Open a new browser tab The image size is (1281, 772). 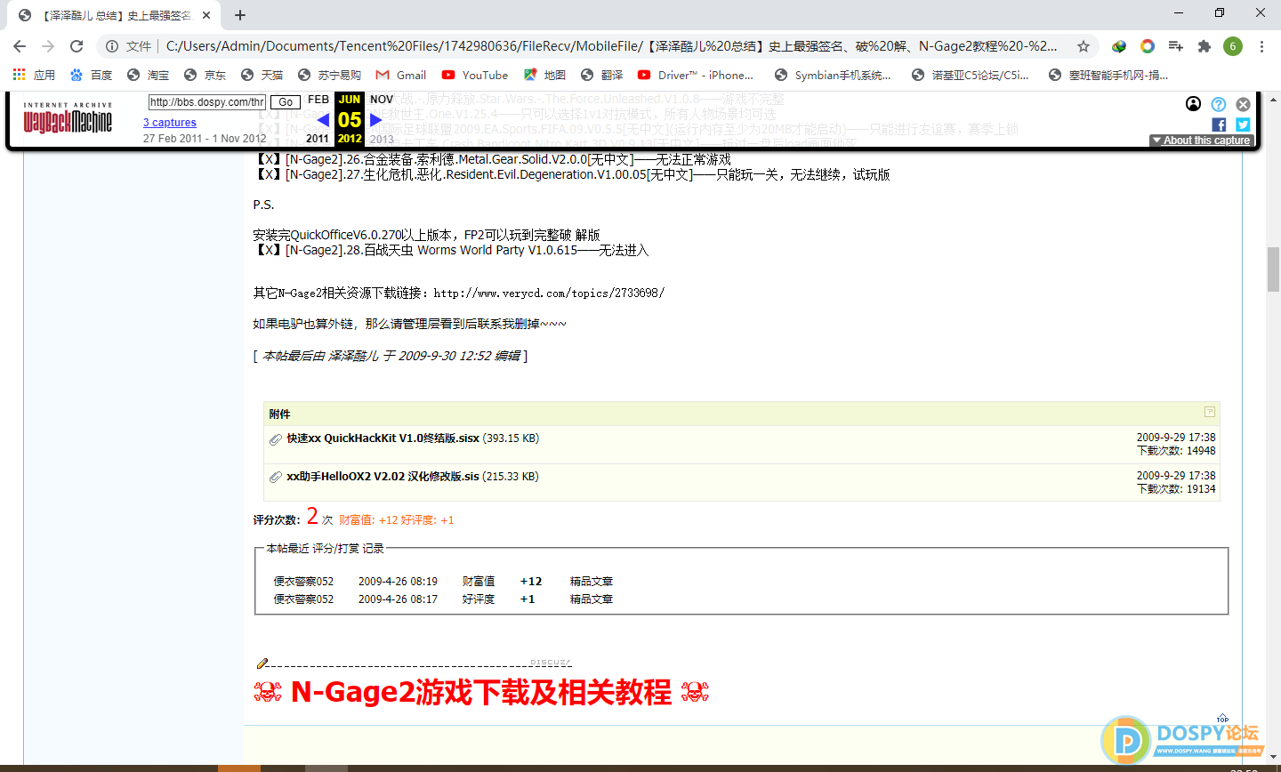click(x=240, y=15)
